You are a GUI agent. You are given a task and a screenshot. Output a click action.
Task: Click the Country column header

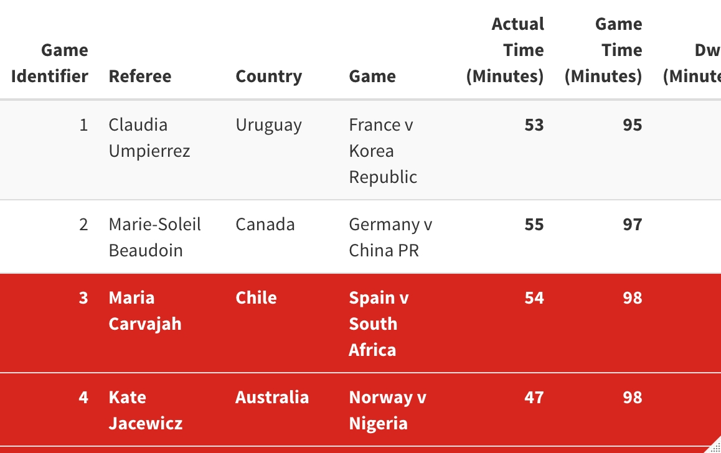click(x=269, y=77)
